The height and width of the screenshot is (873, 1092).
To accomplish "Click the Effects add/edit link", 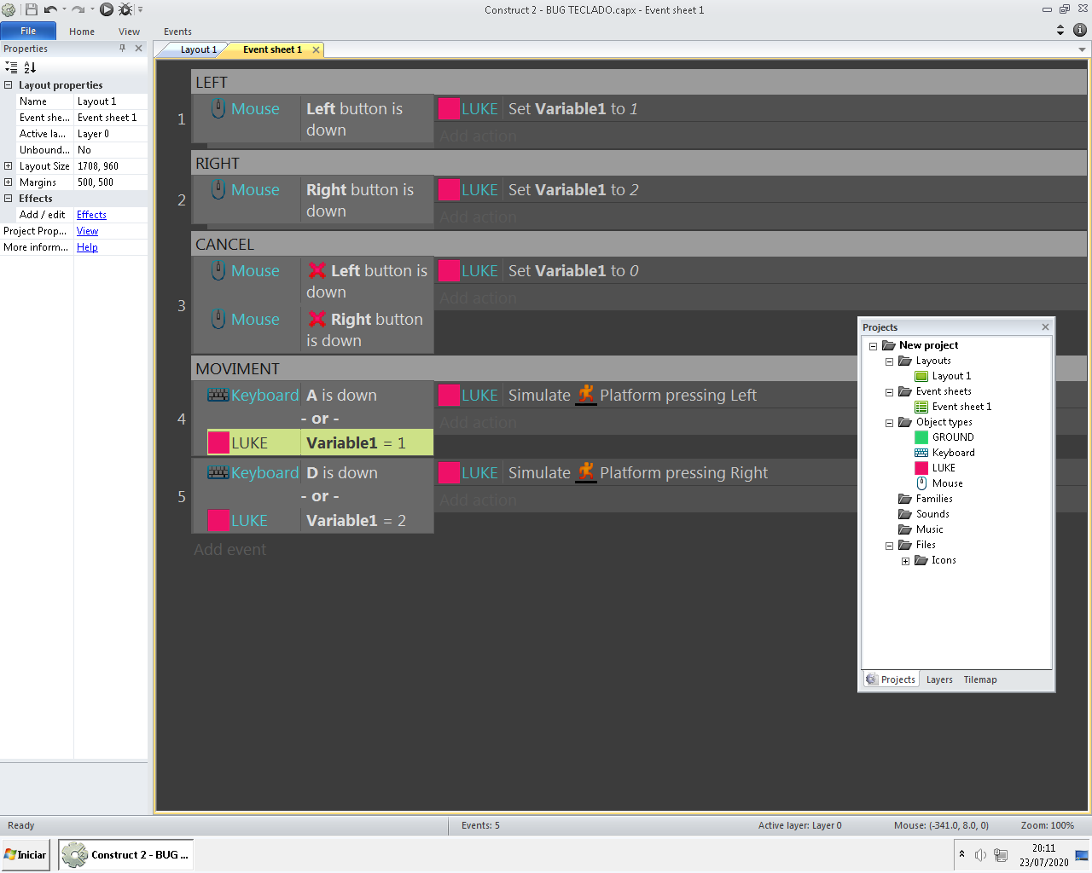I will click(91, 215).
